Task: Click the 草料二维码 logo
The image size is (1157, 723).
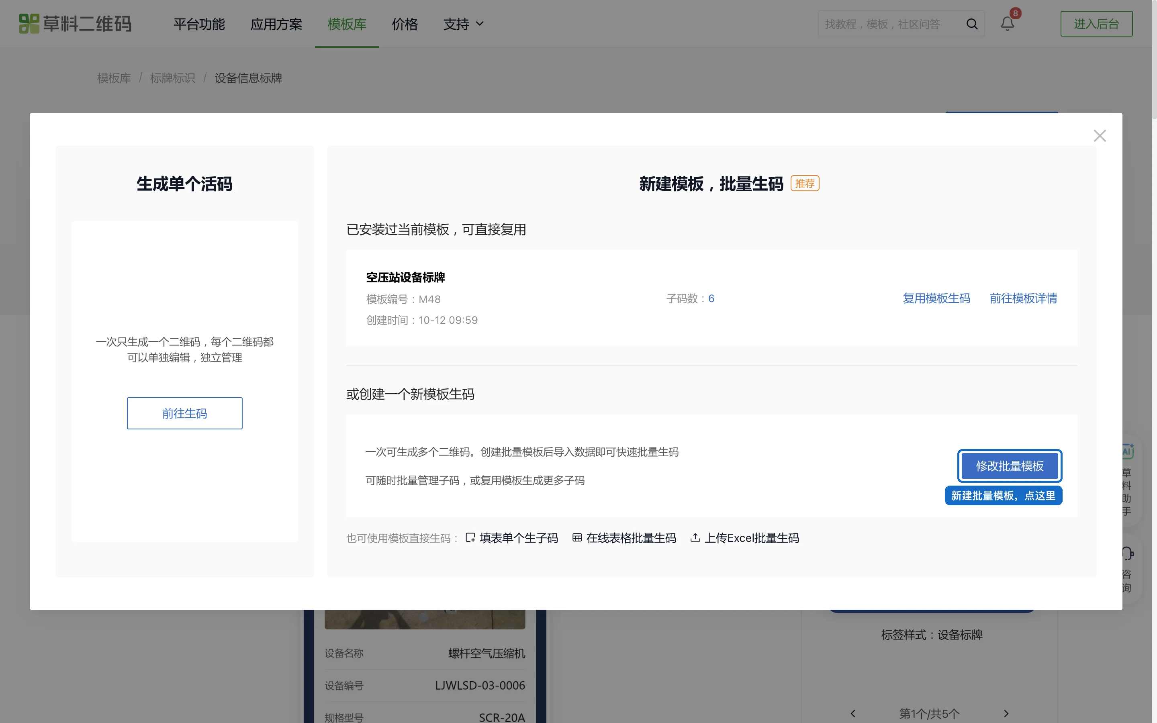Action: click(75, 23)
